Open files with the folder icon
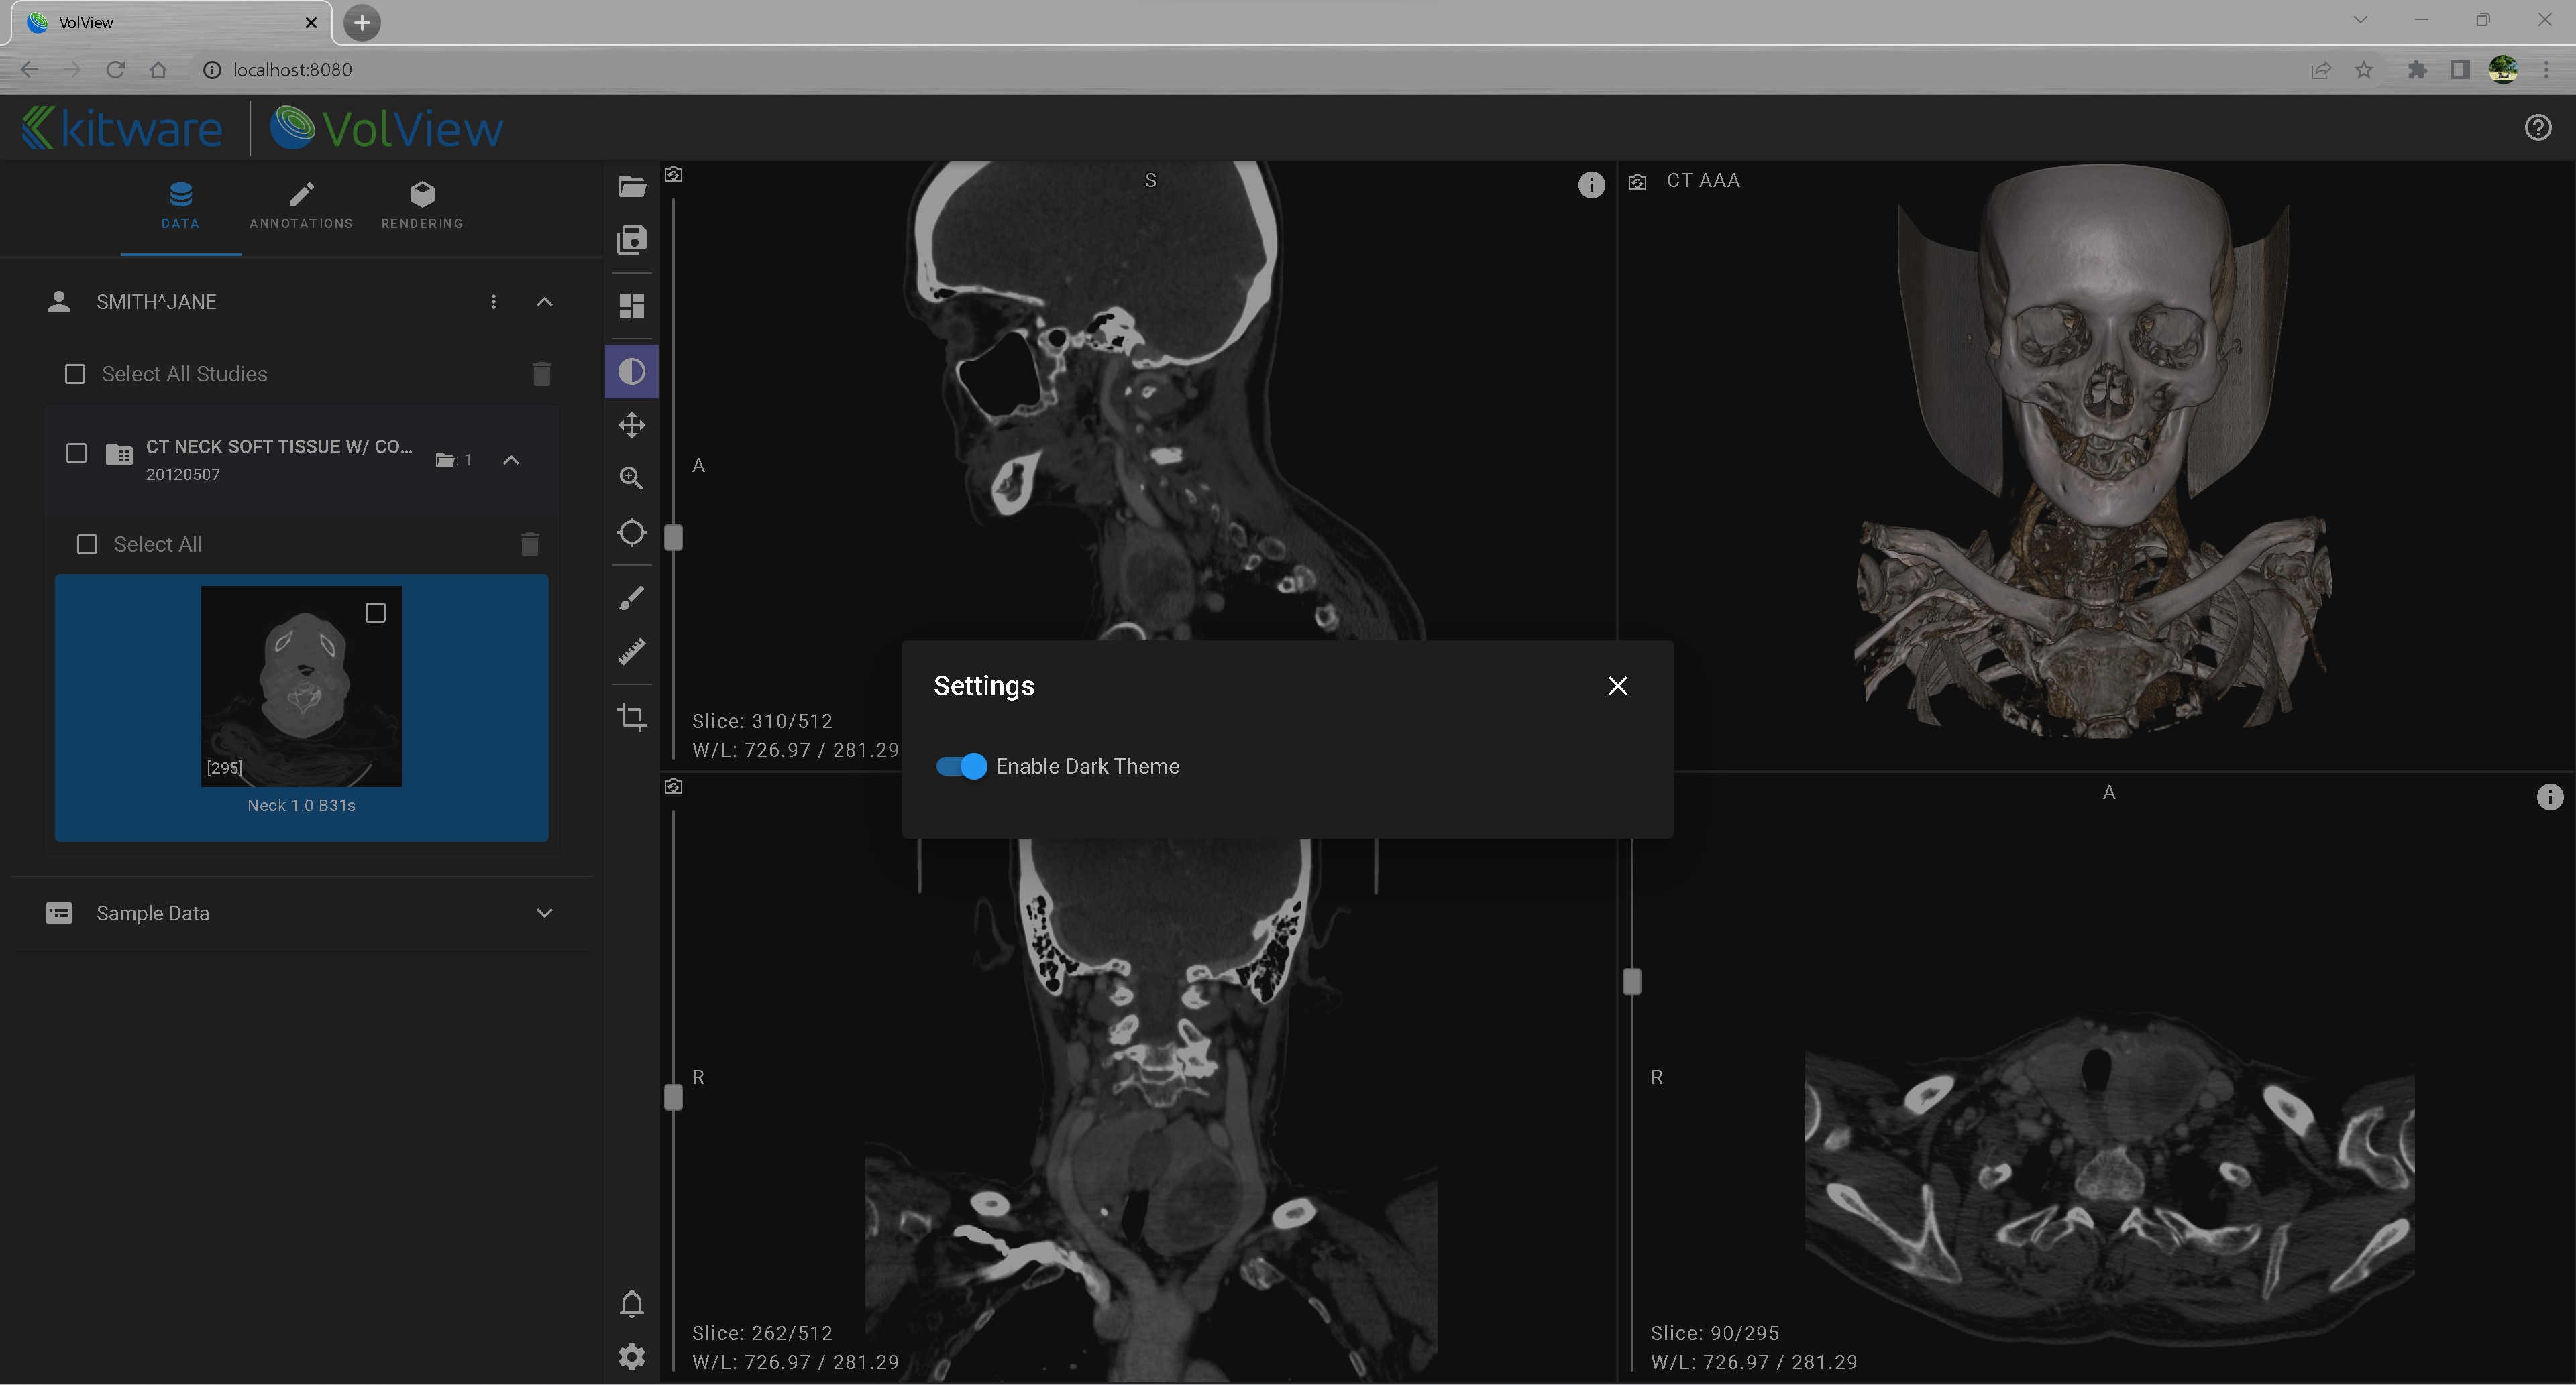The image size is (2576, 1385). [x=632, y=186]
